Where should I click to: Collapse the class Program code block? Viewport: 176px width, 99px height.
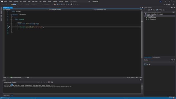[x=11, y=19]
